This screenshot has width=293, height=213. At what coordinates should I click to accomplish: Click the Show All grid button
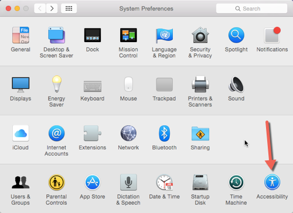pos(69,8)
